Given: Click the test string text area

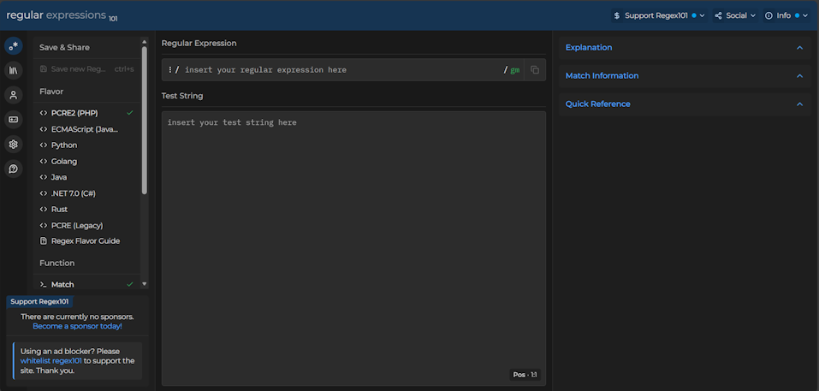Looking at the screenshot, I should [x=353, y=248].
